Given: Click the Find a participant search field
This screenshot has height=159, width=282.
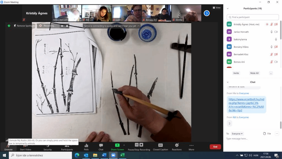Looking at the screenshot, I should point(253,17).
